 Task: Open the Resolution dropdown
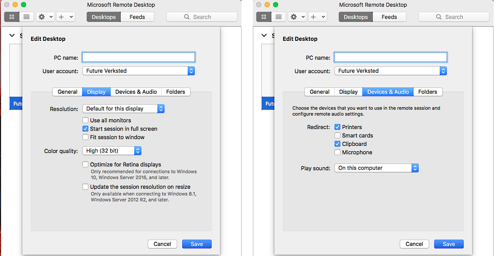[x=123, y=108]
